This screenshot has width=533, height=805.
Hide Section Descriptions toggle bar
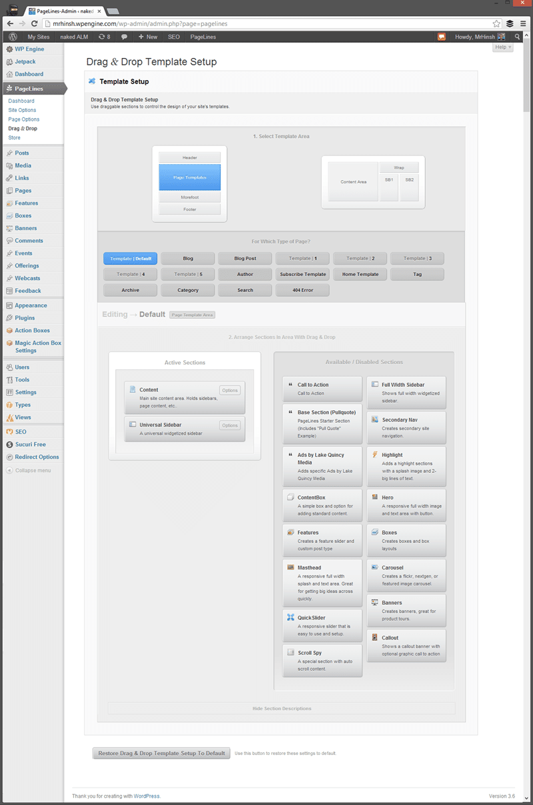pos(281,708)
